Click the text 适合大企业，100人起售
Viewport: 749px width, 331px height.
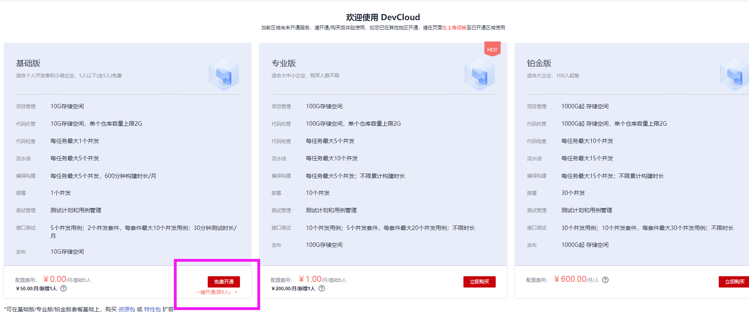(553, 76)
